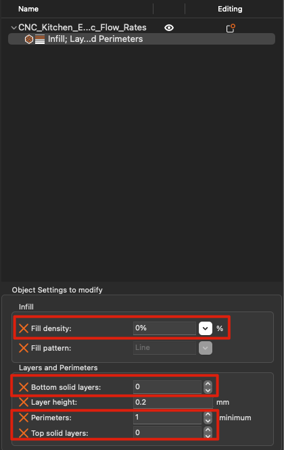Viewport: 284px width, 450px height.
Task: Open the Fill pattern Line dropdown
Action: [206, 348]
